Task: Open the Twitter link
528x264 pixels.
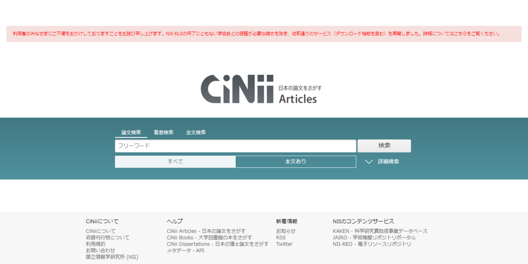Action: pos(284,244)
